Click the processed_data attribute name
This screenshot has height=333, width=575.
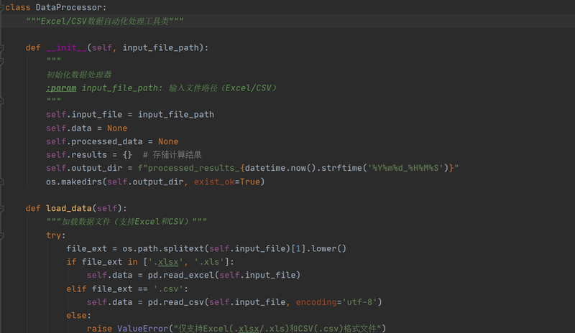pos(106,141)
